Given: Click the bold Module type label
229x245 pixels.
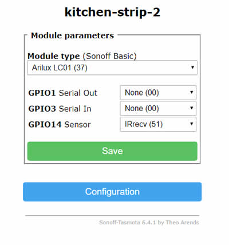Looking at the screenshot, I should point(54,56).
